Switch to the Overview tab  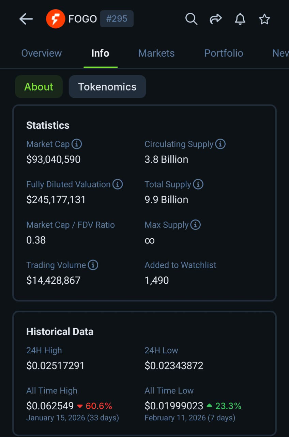pos(42,53)
